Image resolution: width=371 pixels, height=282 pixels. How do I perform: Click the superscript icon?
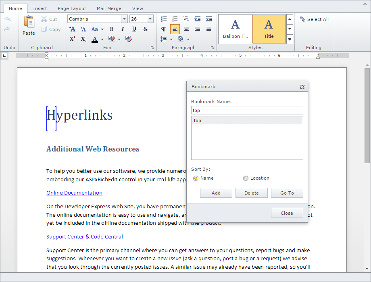click(x=72, y=39)
